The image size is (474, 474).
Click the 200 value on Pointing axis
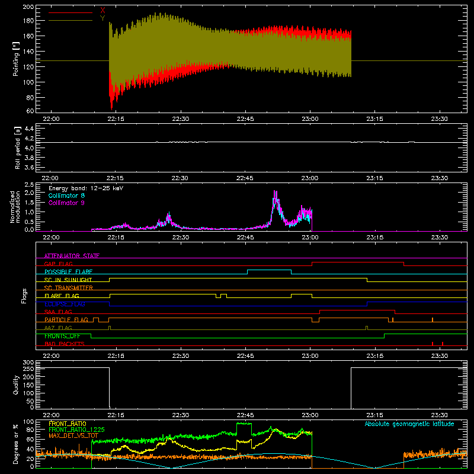point(28,7)
